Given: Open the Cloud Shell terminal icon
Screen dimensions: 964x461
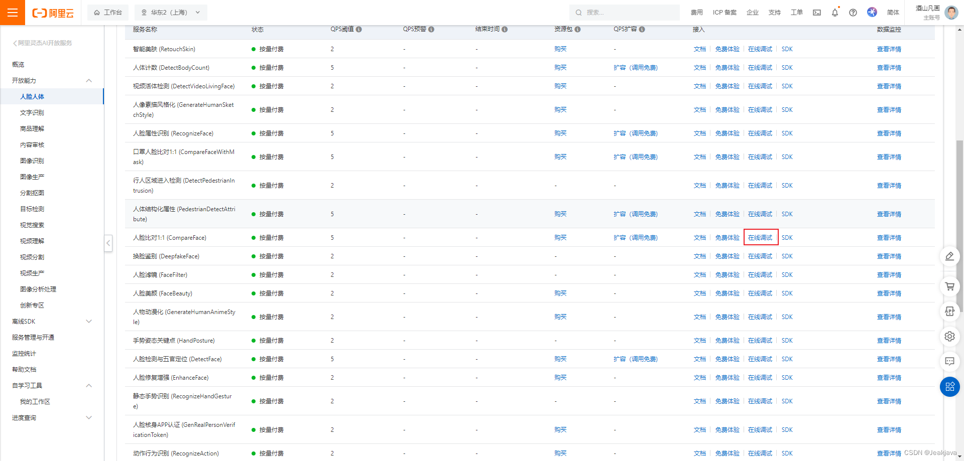Looking at the screenshot, I should pyautogui.click(x=817, y=13).
